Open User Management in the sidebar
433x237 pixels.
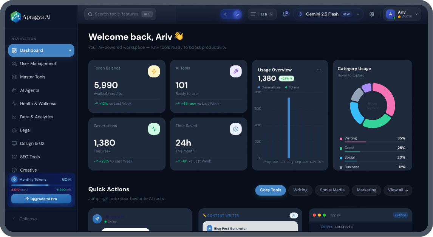tap(38, 64)
